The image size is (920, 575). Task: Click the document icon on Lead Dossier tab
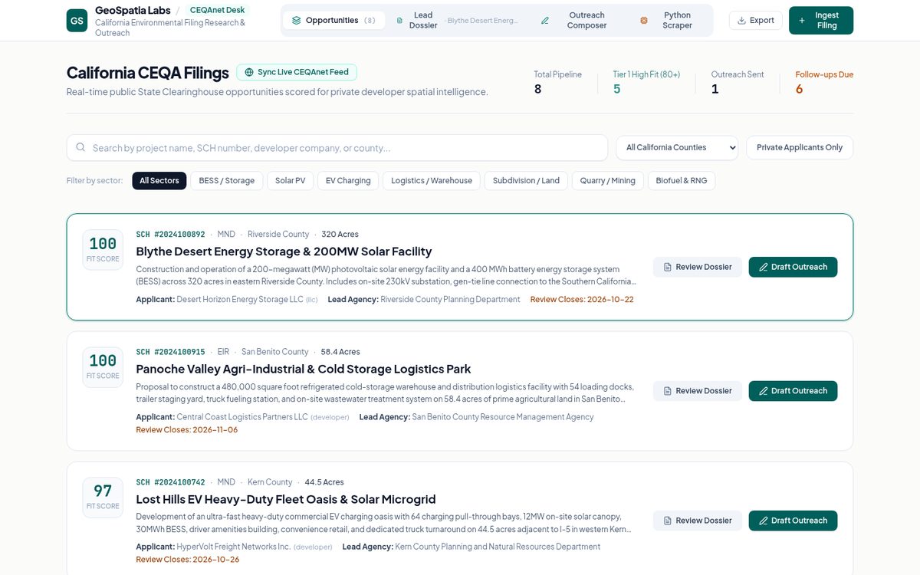(399, 21)
